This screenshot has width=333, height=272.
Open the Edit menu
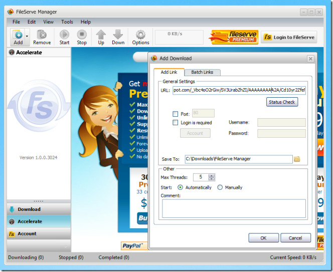coord(32,22)
